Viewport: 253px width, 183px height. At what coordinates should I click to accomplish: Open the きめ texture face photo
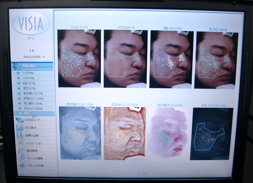pyautogui.click(x=172, y=60)
